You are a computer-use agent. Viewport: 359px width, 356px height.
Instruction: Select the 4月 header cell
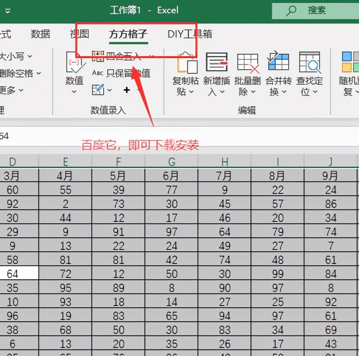[x=65, y=176]
